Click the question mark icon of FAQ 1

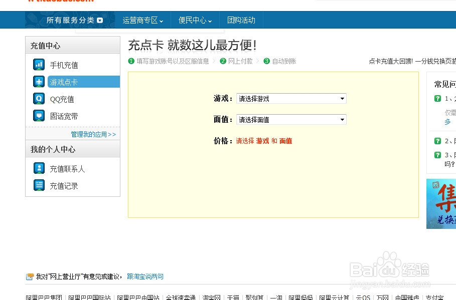pyautogui.click(x=437, y=99)
